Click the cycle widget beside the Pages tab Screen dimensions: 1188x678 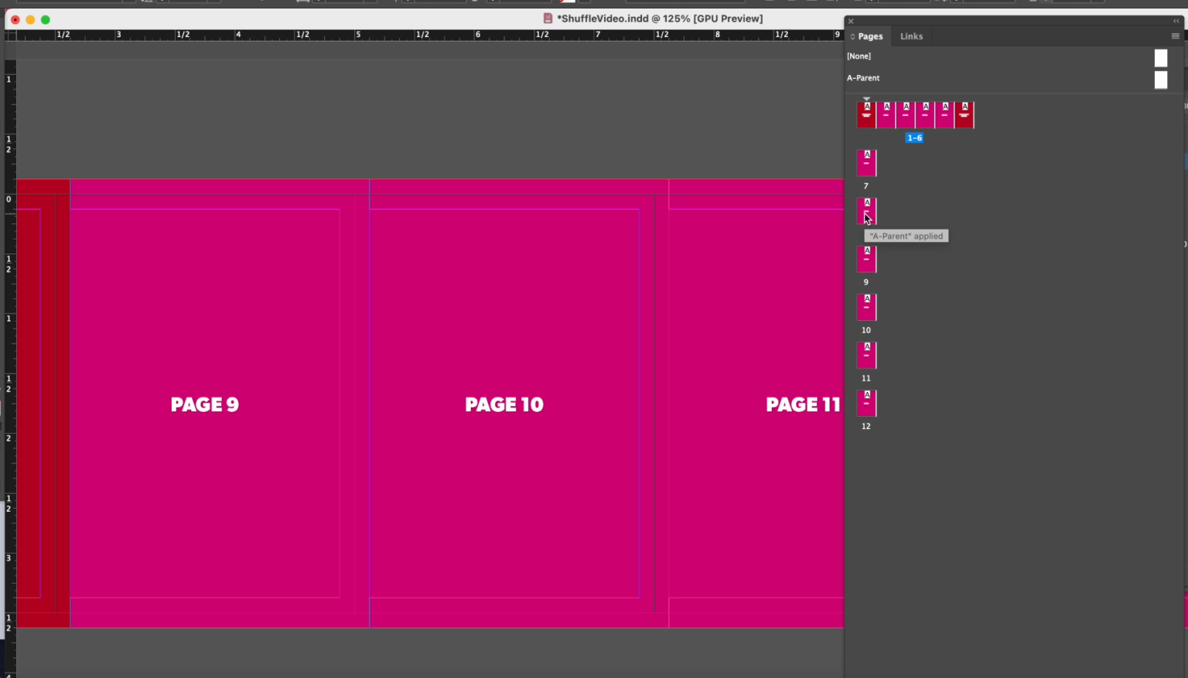click(x=851, y=36)
